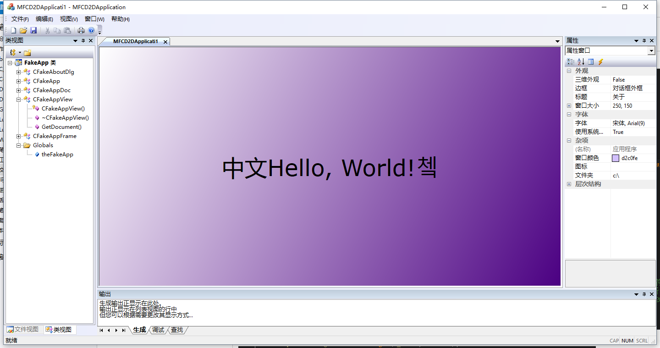This screenshot has height=348, width=660.
Task: Click the Paste clipboard toolbar icon
Action: point(67,30)
